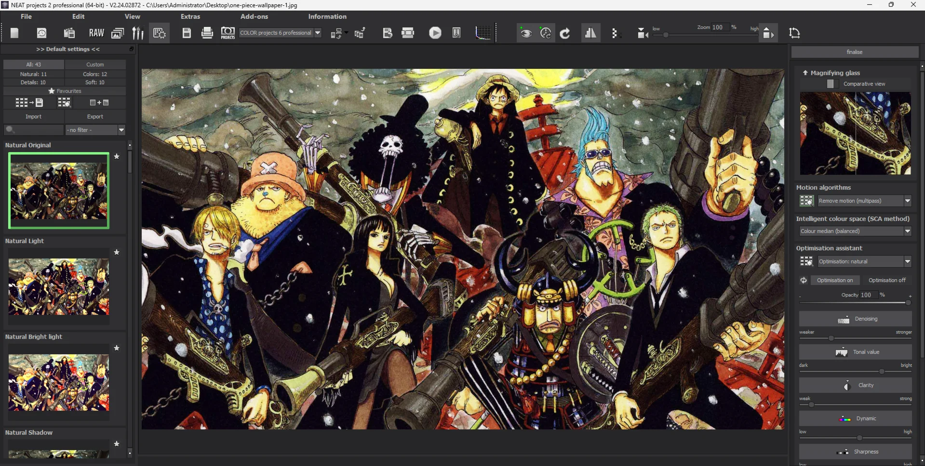Click the play button icon in toolbar
The width and height of the screenshot is (925, 466).
click(435, 33)
